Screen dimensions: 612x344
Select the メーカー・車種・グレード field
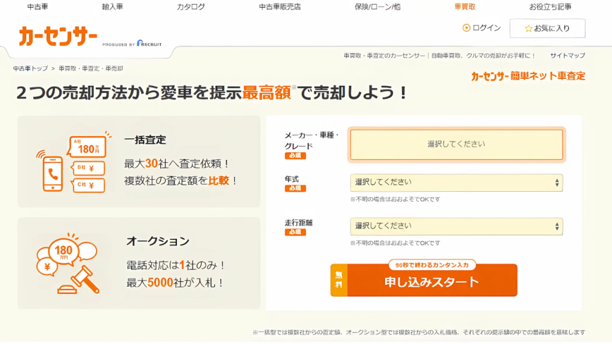click(x=456, y=145)
